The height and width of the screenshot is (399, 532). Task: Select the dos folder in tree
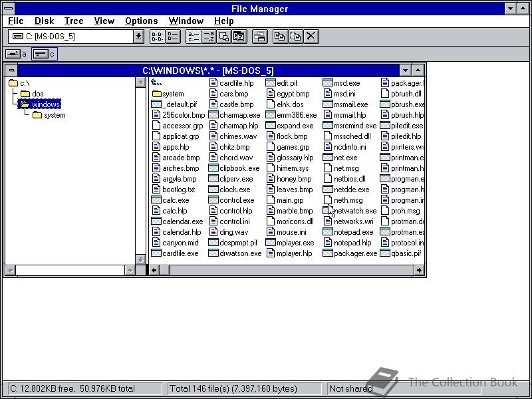(x=32, y=94)
